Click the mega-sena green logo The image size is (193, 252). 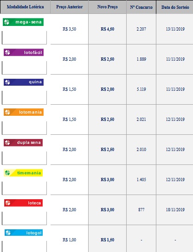[x=23, y=22]
